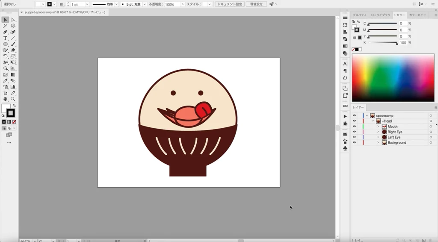Expand the Left Eye layer
438x242 pixels.
[378, 137]
